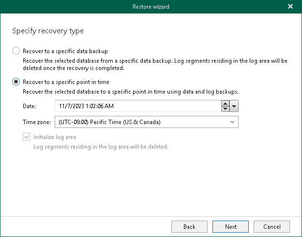This screenshot has width=302, height=237.
Task: Click the Time zone chevron arrow
Action: pos(233,122)
